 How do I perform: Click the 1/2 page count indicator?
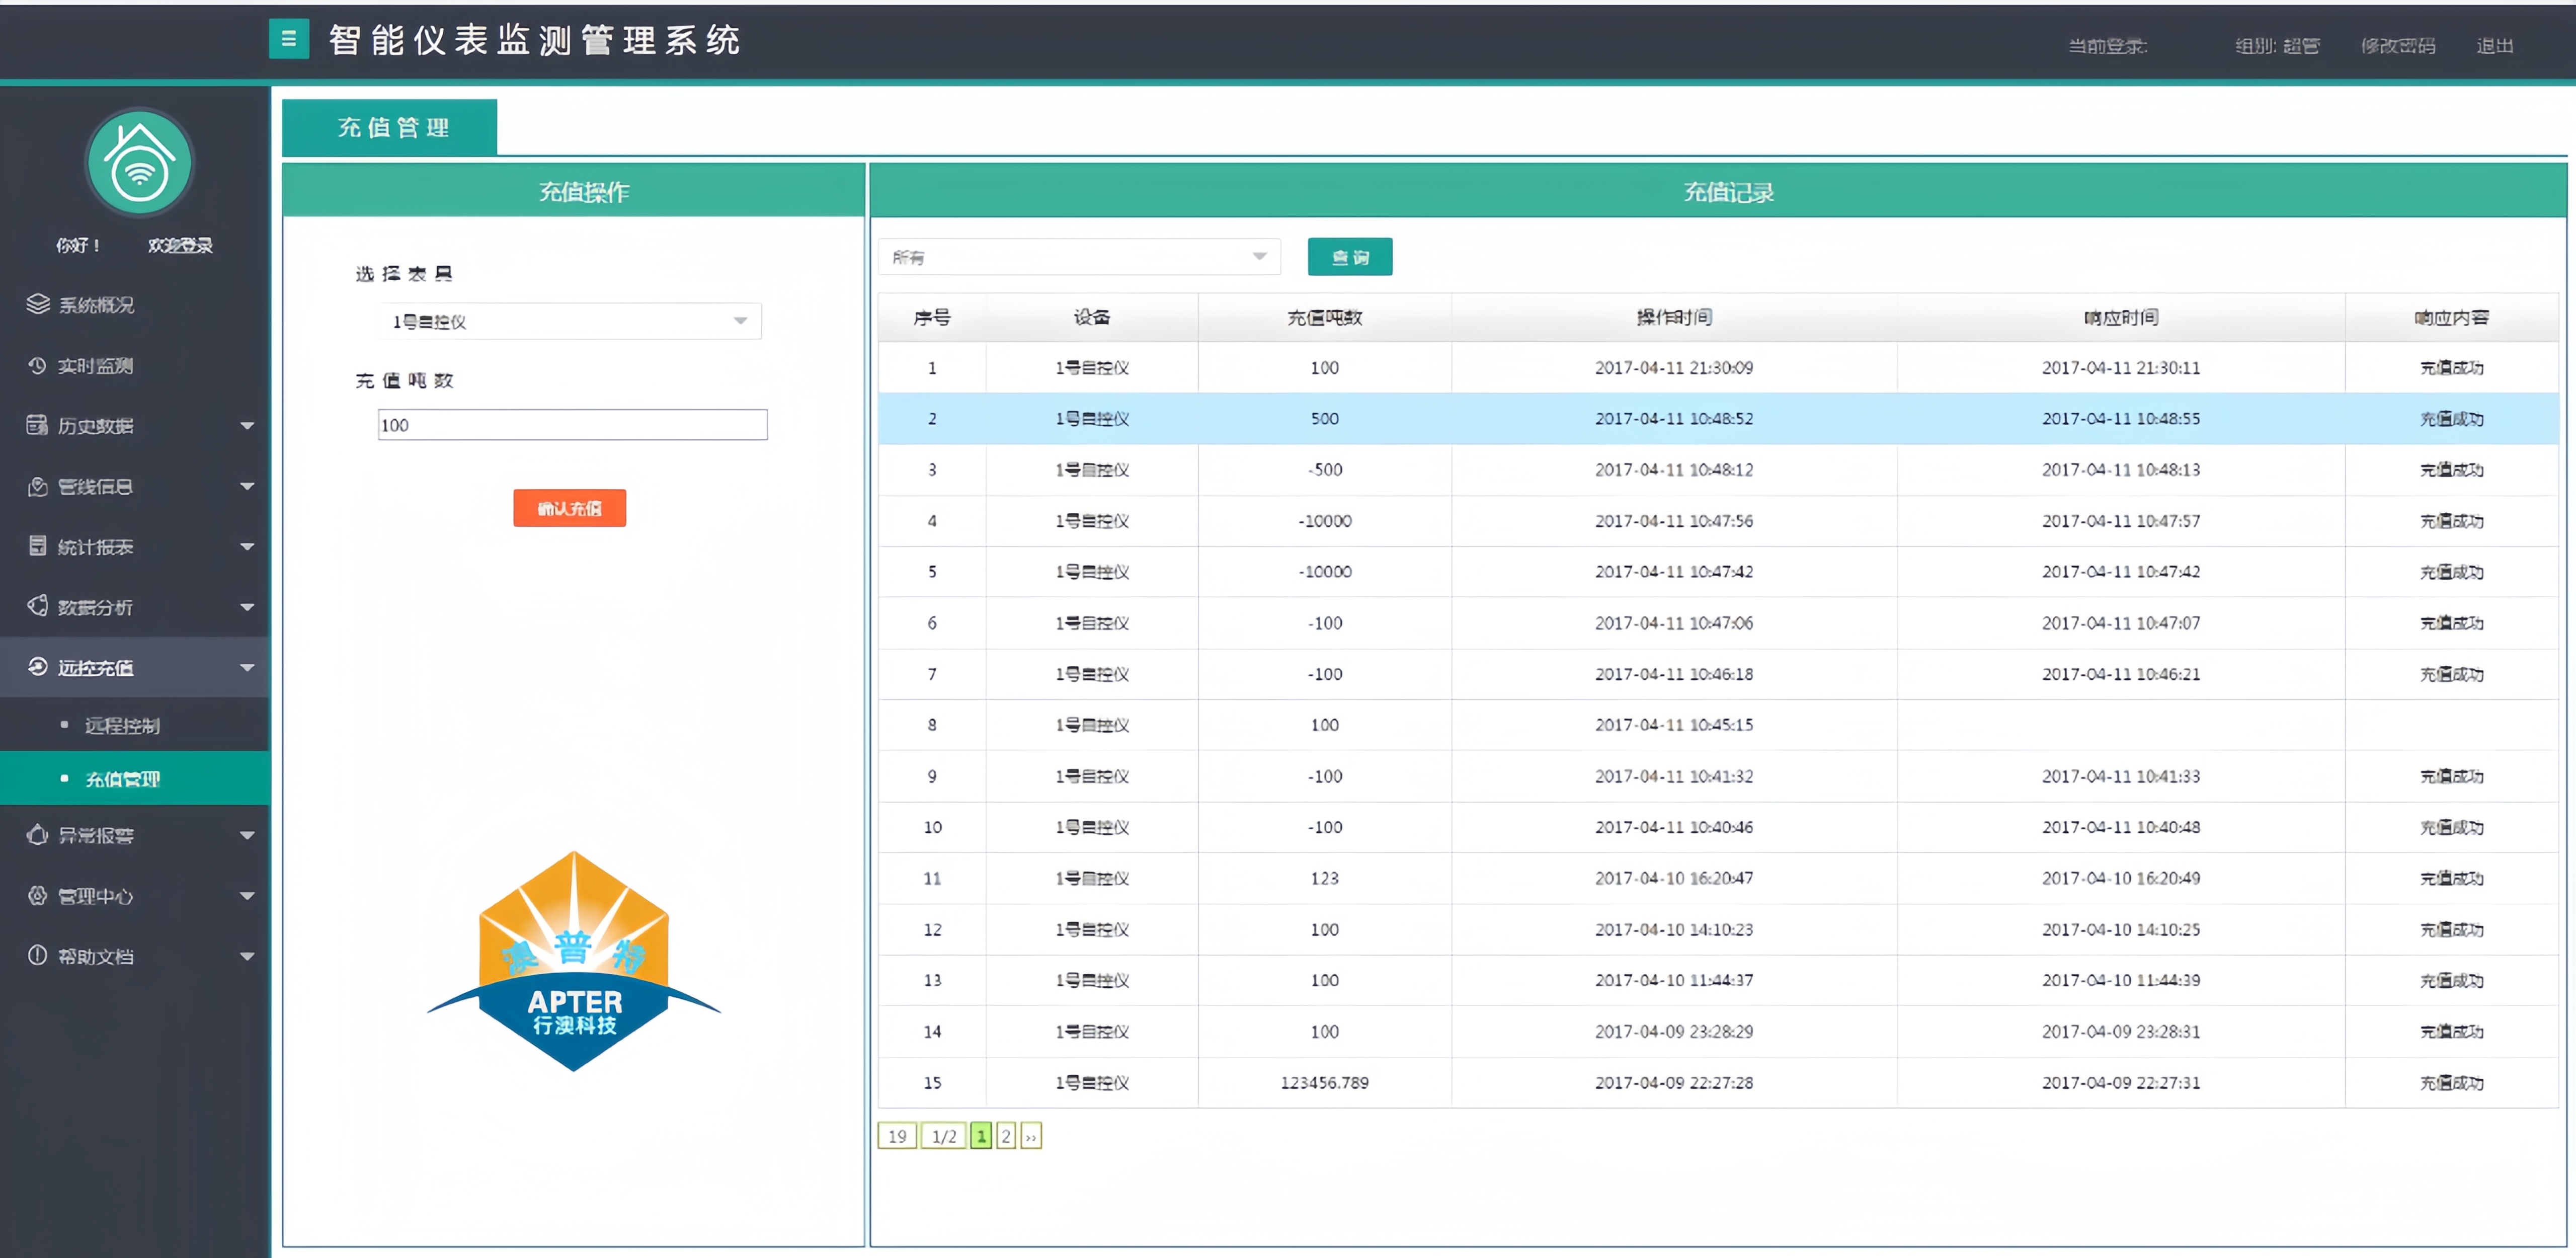[x=943, y=1136]
